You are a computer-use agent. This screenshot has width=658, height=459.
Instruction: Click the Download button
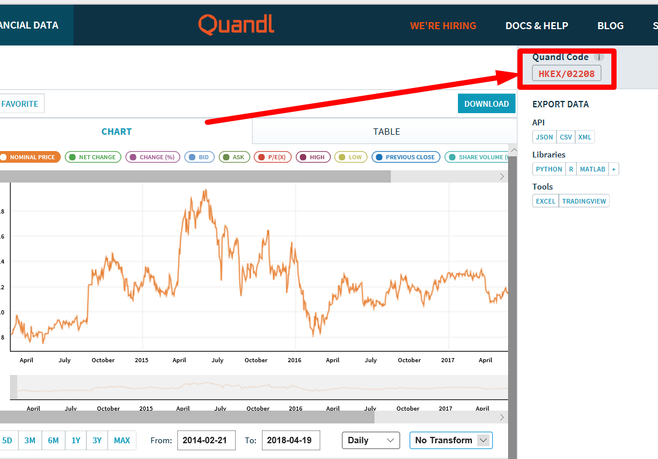(487, 104)
